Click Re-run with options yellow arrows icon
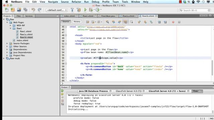The height and width of the screenshot is (120, 214). pyautogui.click(x=63, y=94)
